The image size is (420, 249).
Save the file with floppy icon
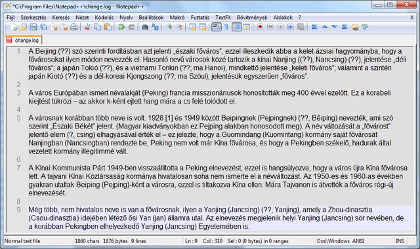pos(33,27)
